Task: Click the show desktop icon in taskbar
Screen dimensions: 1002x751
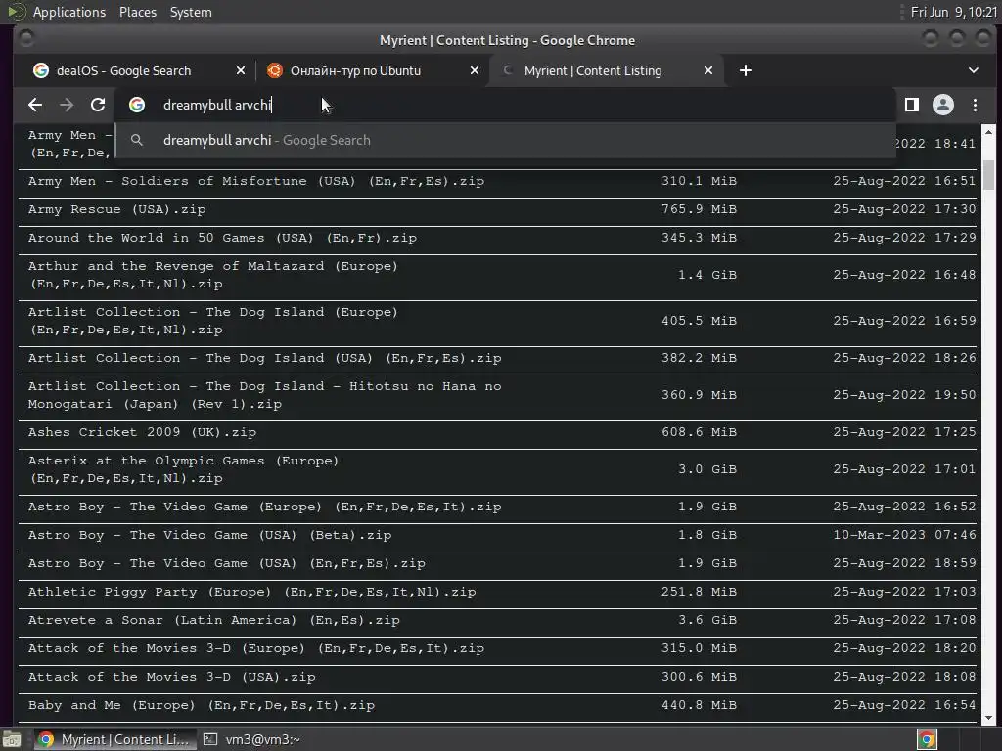Action: pyautogui.click(x=12, y=739)
